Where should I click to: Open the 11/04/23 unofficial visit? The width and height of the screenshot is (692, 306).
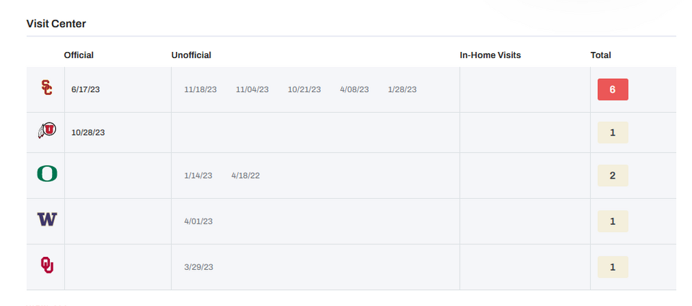(x=252, y=89)
